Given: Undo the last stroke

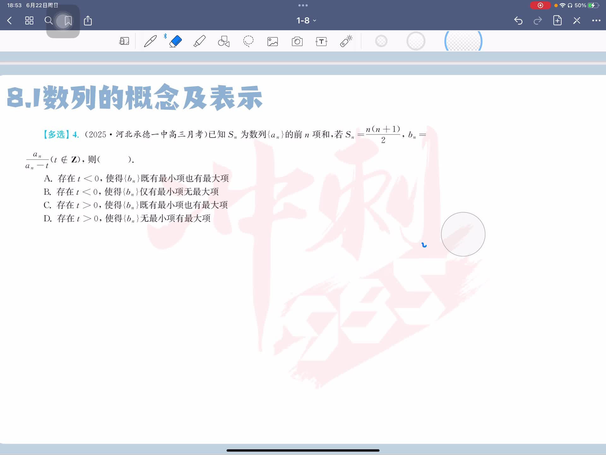Looking at the screenshot, I should pos(518,21).
